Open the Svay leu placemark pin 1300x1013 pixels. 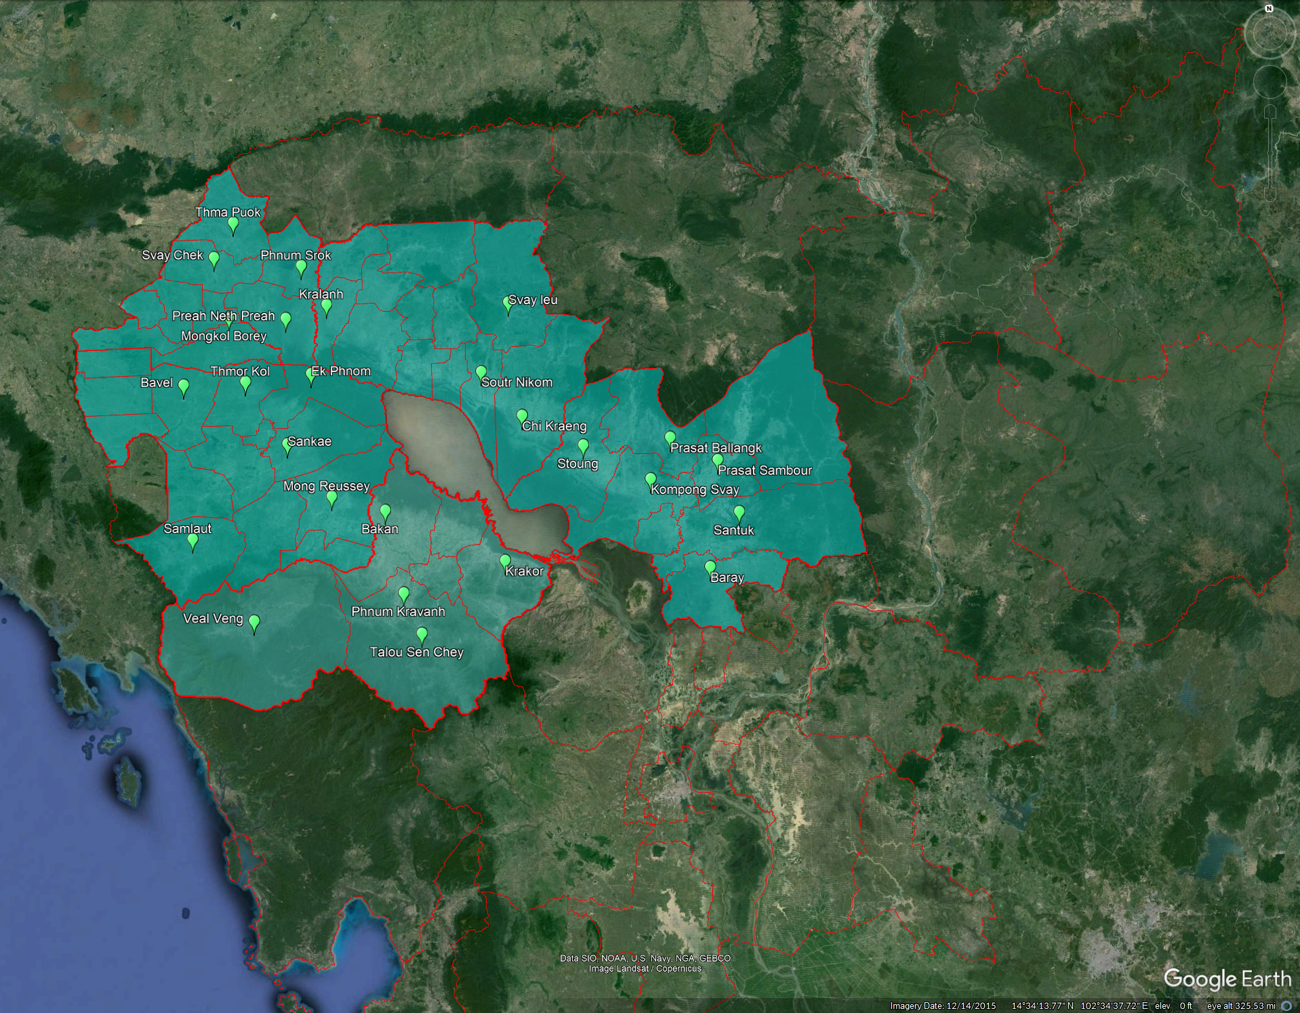click(x=508, y=304)
